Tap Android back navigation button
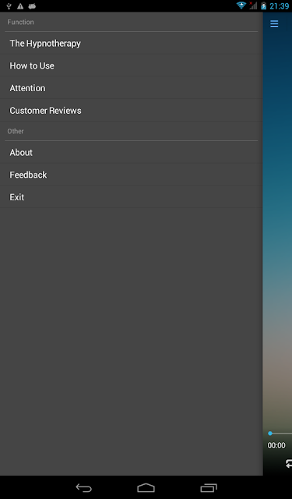 coord(83,487)
